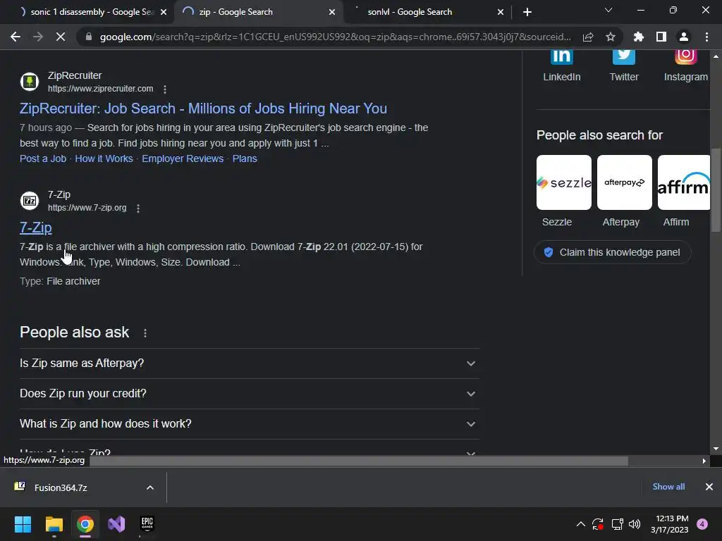Go back to the previous page
Screen dimensions: 722x541
coord(16,37)
